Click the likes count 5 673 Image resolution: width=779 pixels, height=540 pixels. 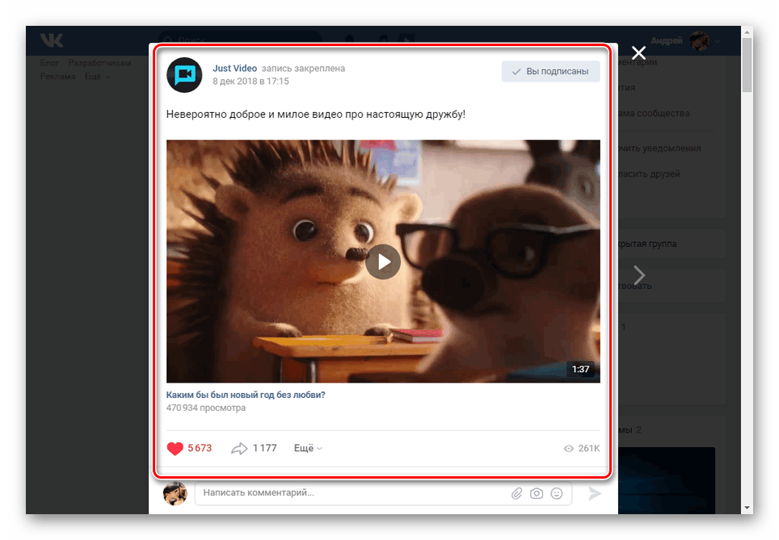(x=200, y=448)
